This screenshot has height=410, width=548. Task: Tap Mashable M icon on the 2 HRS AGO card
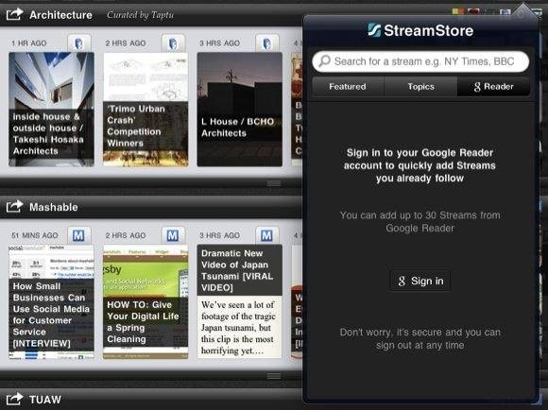click(173, 235)
